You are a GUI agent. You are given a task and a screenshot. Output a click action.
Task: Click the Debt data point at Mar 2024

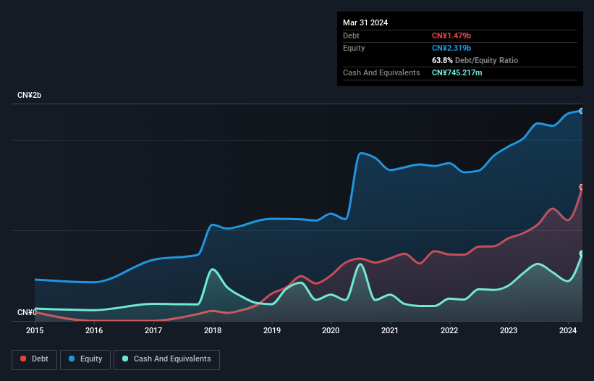(582, 187)
